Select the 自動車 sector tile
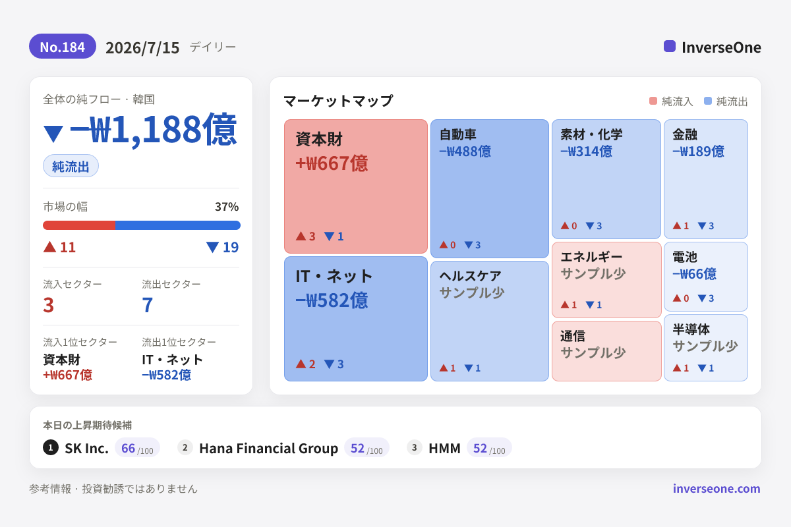Viewport: 791px width, 527px height. (x=490, y=188)
